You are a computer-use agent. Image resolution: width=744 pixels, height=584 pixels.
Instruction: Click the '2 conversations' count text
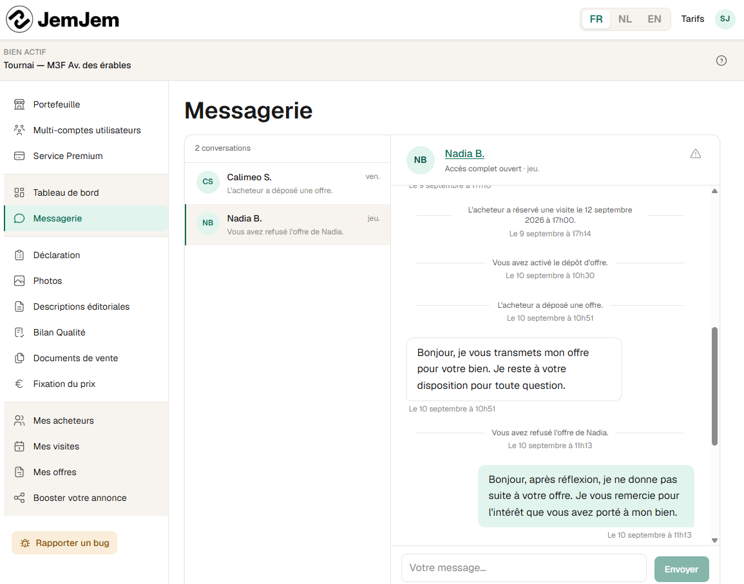[222, 148]
